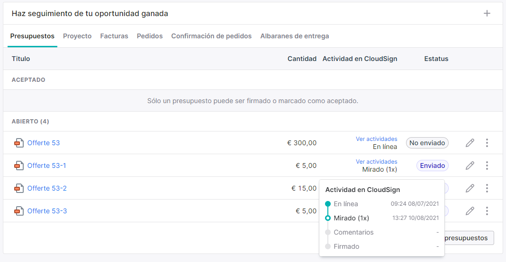Open the Pedidos tab
The height and width of the screenshot is (262, 506).
point(150,36)
